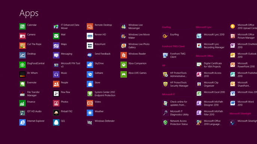
Task: Launch Remote Desktop icon
Action: pyautogui.click(x=90, y=26)
